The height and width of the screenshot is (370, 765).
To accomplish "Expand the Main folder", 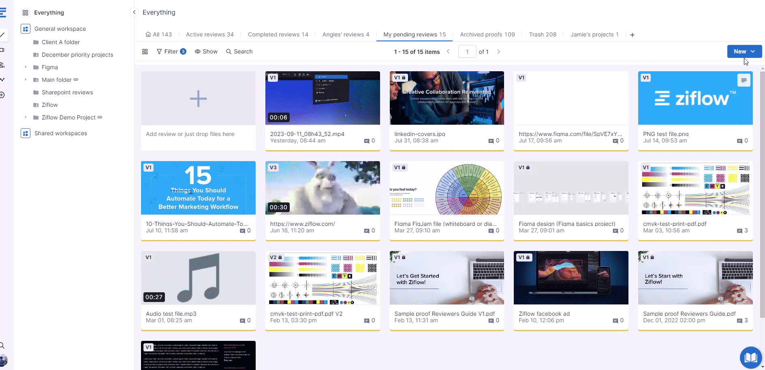I will (26, 80).
